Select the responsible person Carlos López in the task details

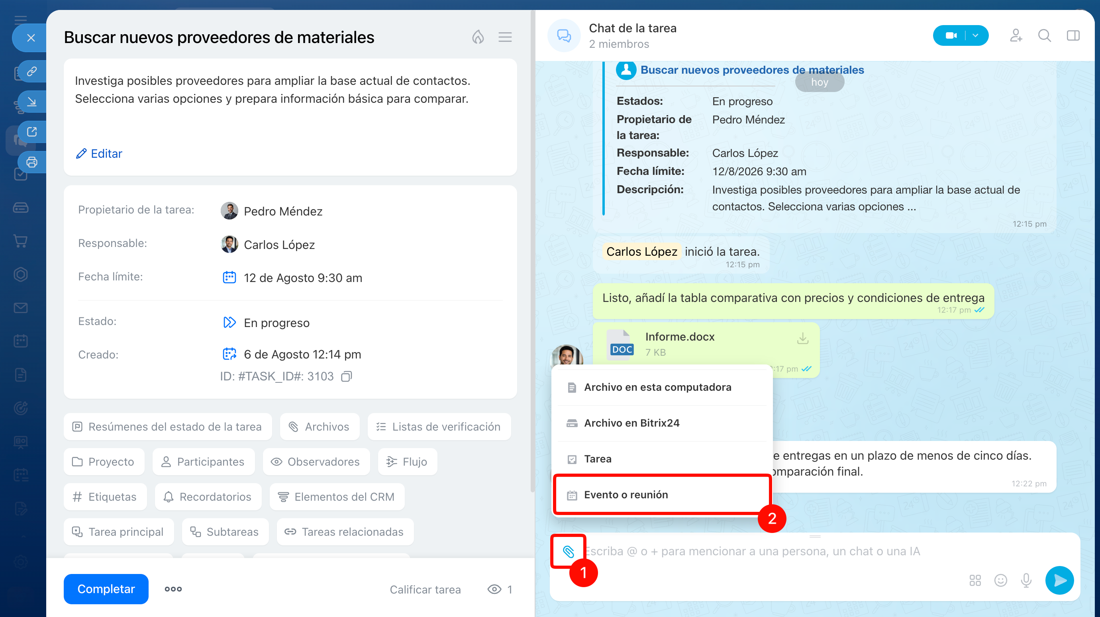[268, 244]
